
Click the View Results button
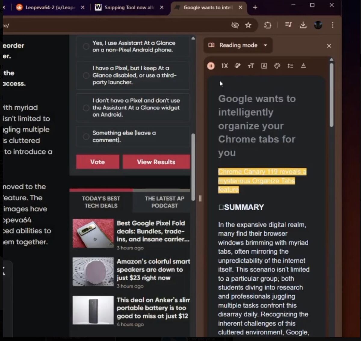pos(156,162)
